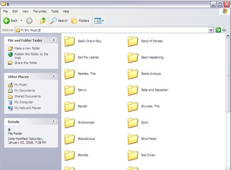Viewport: 231px width, 170px height.
Task: Open the Edit menu
Action: click(x=15, y=11)
